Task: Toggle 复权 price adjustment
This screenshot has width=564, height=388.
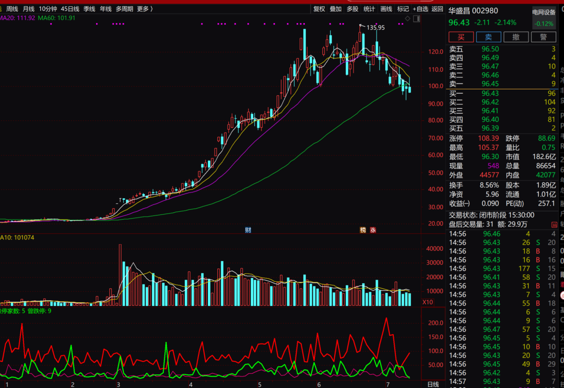Action: point(319,9)
